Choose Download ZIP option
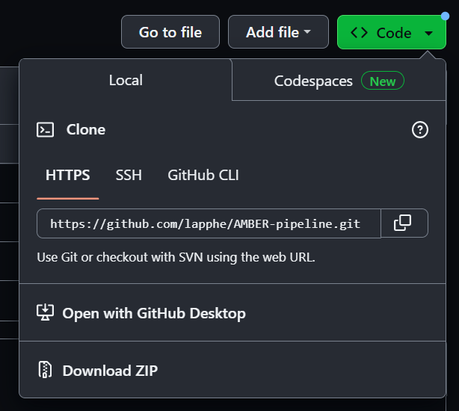Viewport: 459px width, 411px height. click(232, 370)
